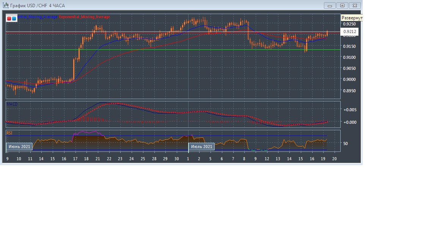Screen dimensions: 437x246
Task: Click the candlestick chart icon in title bar
Action: point(6,5)
